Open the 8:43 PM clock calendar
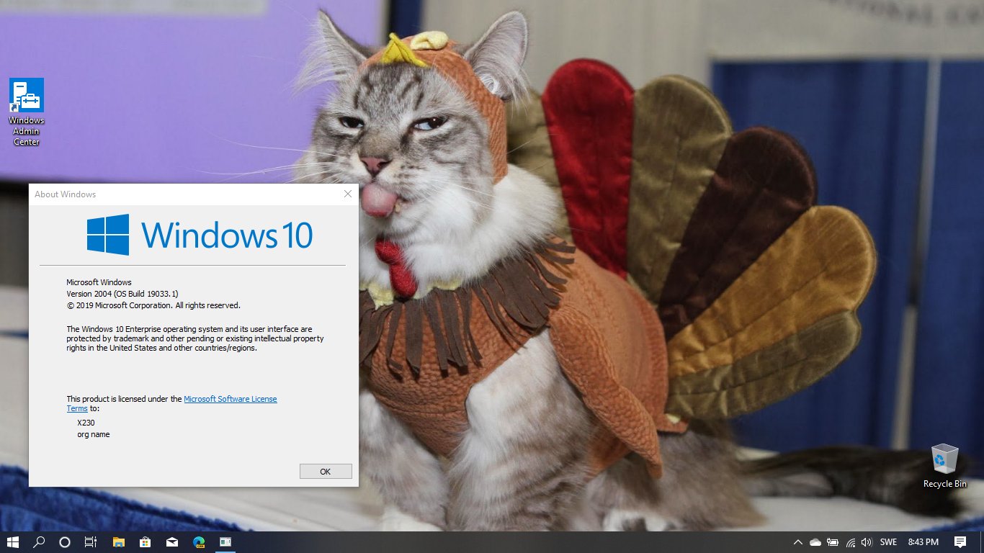 (923, 542)
